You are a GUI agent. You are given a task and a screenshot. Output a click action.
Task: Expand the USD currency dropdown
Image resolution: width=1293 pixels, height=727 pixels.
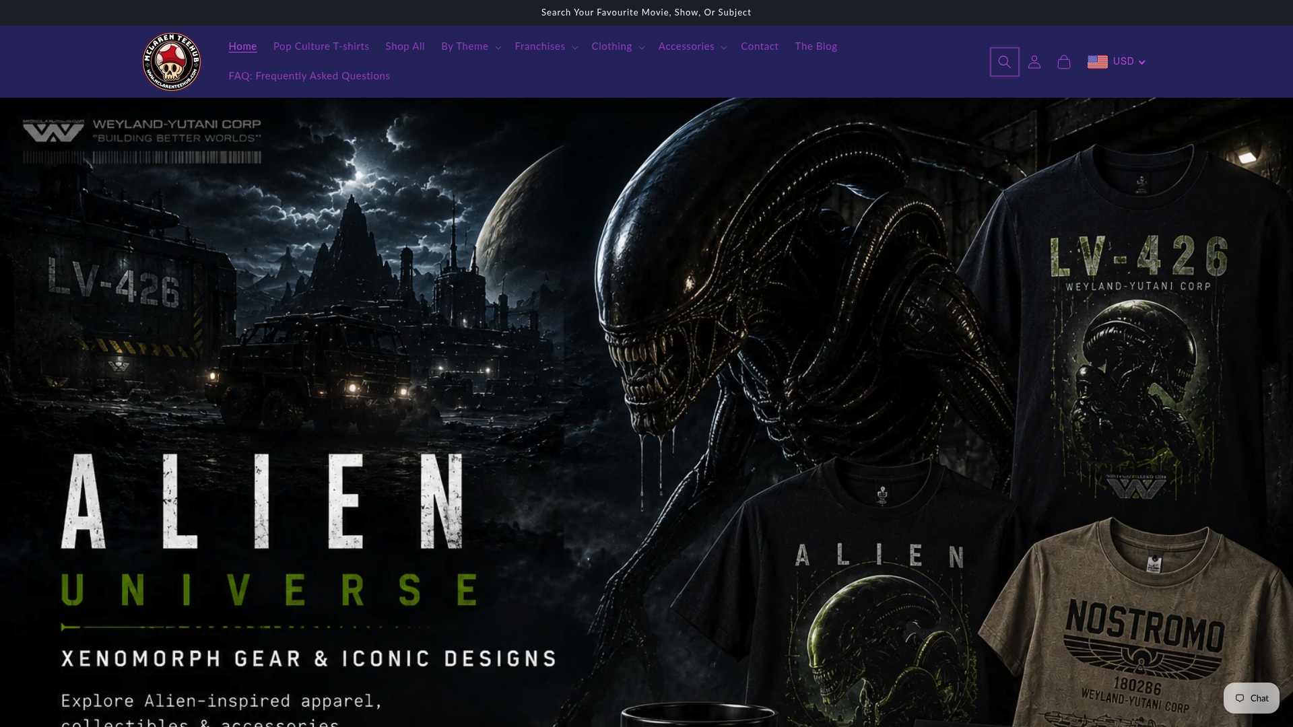click(1129, 61)
